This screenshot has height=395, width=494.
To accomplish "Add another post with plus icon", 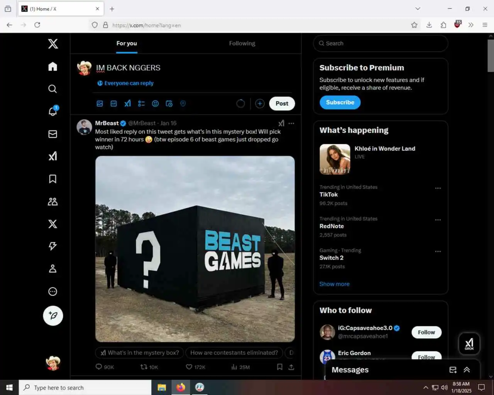I will (x=260, y=103).
